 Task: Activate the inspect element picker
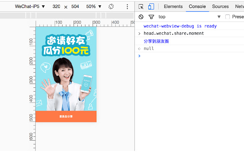141,6
